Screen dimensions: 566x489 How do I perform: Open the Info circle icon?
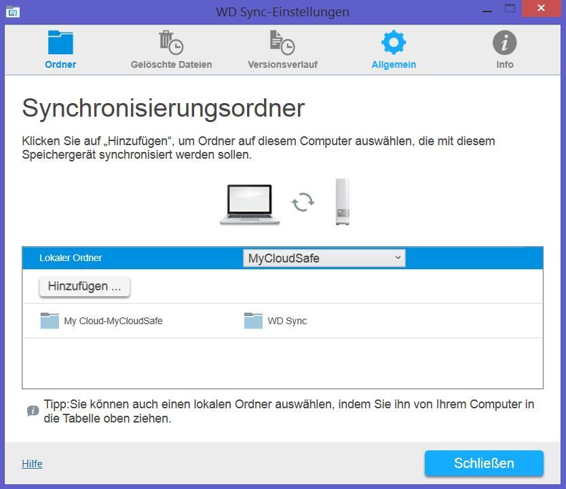[505, 42]
